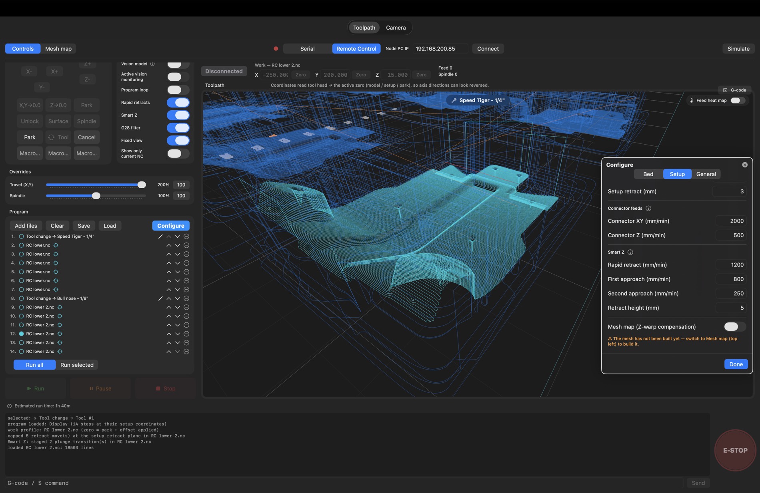Viewport: 760px width, 493px height.
Task: Click the crosshair icon on row 12 RC lower 2.nc
Action: pos(60,334)
